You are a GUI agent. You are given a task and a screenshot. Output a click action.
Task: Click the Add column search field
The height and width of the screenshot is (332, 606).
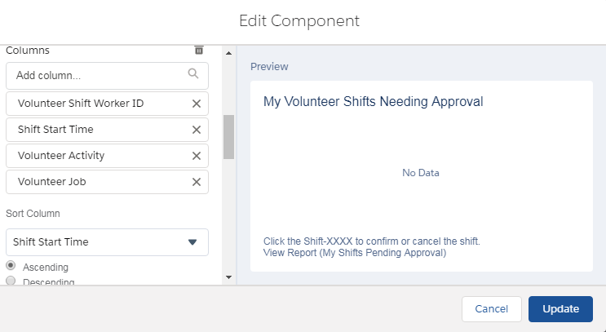(98, 75)
